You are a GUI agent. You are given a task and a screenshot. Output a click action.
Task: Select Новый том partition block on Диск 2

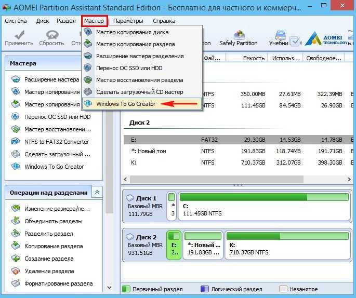[x=203, y=245]
